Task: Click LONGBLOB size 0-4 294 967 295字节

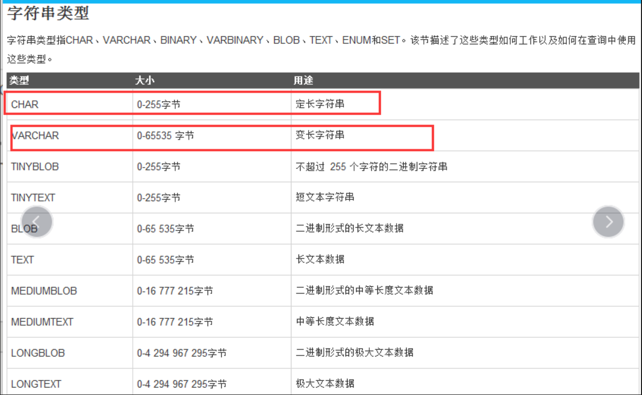Action: pos(212,353)
